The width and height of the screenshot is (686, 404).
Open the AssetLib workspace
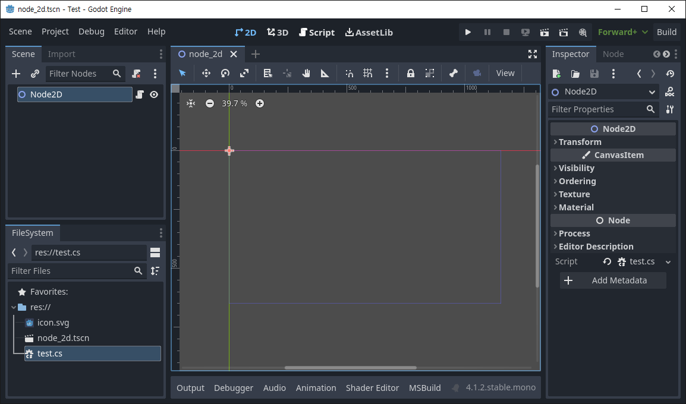click(369, 32)
